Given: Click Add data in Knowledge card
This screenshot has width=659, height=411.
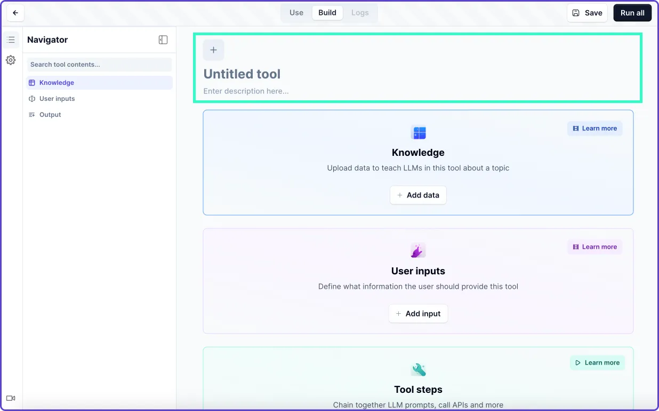Looking at the screenshot, I should pos(418,195).
